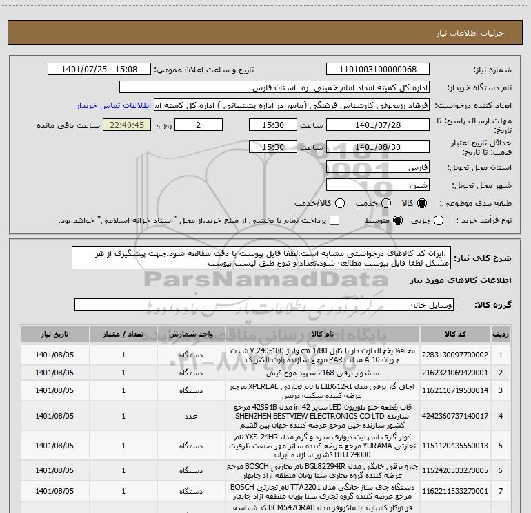531x513 pixels.
Task: Click the price validity date 1401/08/30
Action: [378, 147]
